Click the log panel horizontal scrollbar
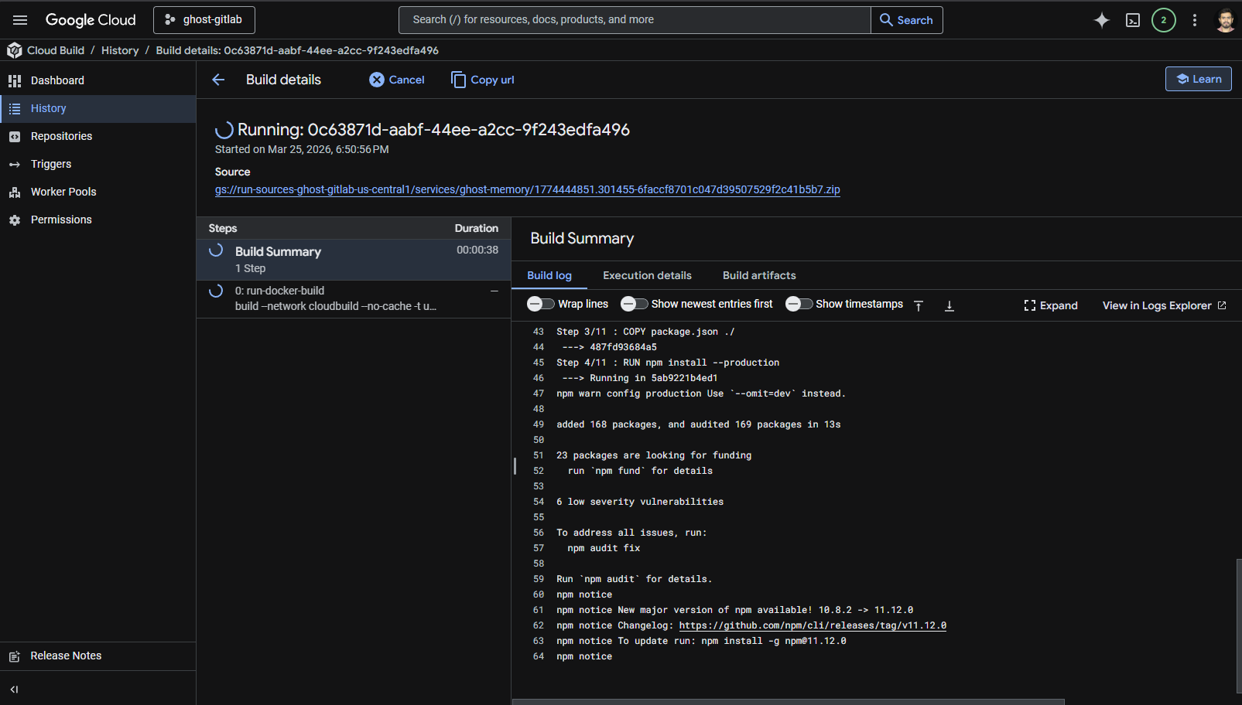The image size is (1242, 705). tap(789, 702)
